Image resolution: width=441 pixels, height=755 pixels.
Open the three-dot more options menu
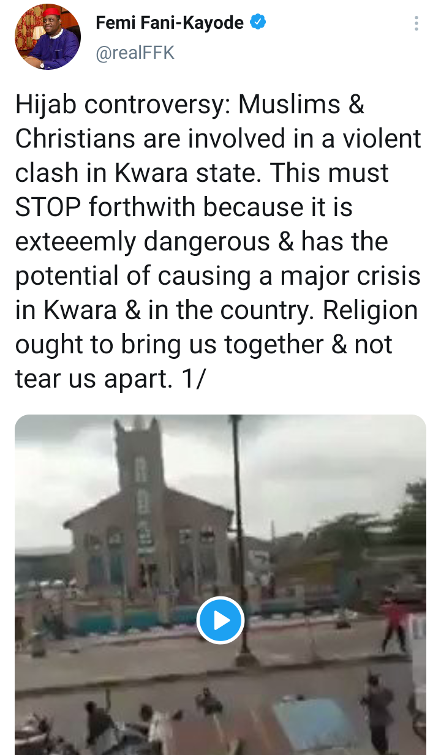pyautogui.click(x=417, y=24)
